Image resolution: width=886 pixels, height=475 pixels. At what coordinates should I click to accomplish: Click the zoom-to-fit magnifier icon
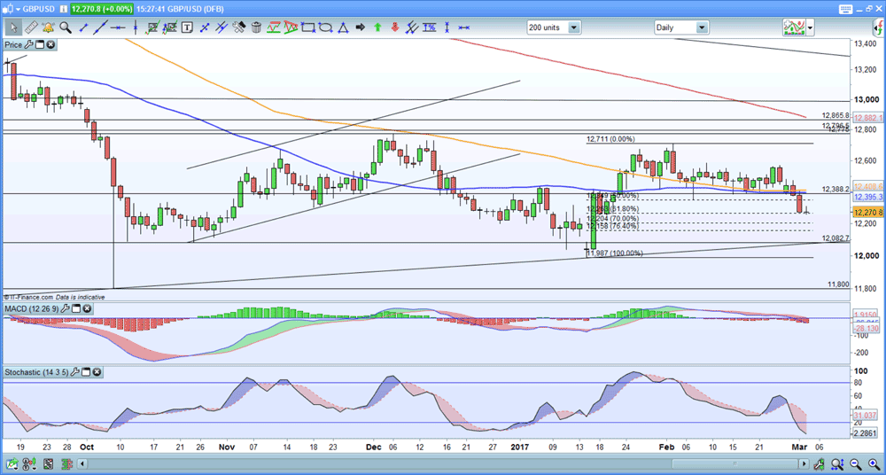point(837,463)
